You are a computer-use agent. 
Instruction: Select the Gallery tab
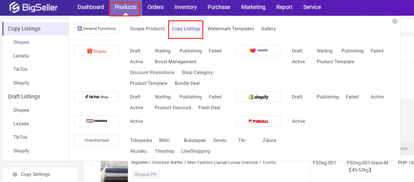pyautogui.click(x=268, y=28)
